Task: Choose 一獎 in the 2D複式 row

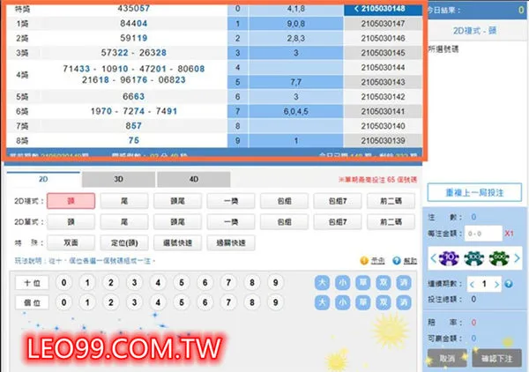Action: click(x=231, y=201)
